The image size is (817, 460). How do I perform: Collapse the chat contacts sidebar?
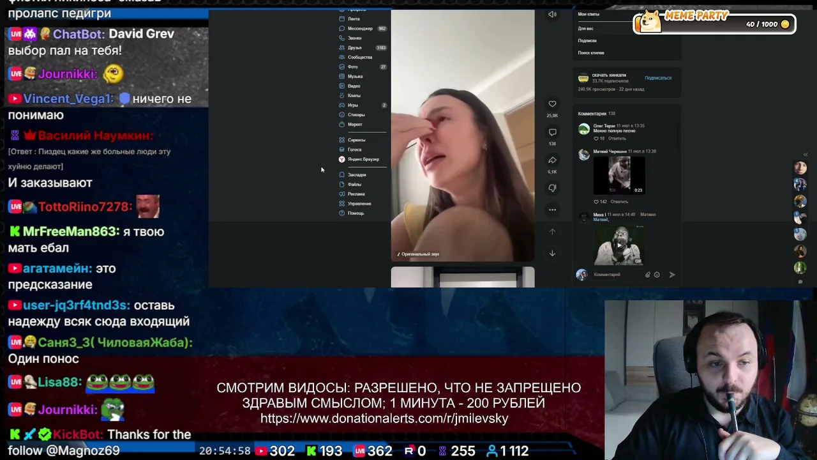[x=805, y=155]
